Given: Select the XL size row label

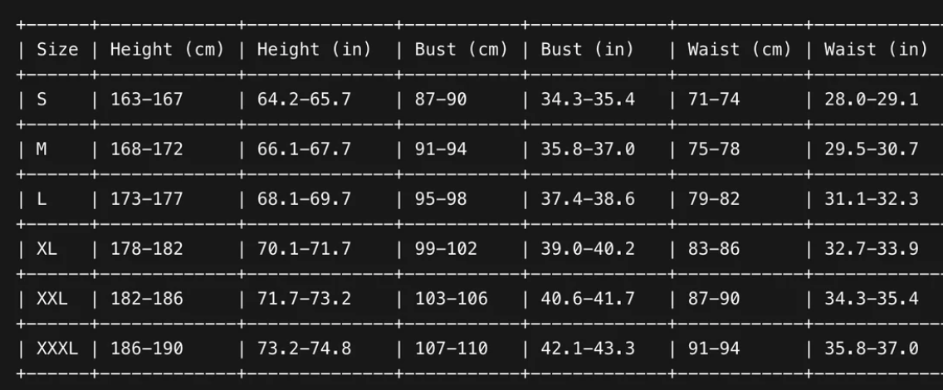Looking at the screenshot, I should point(47,248).
